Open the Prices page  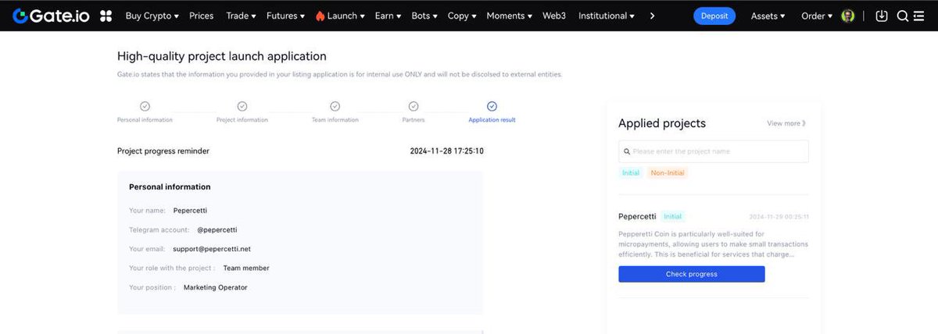(201, 16)
